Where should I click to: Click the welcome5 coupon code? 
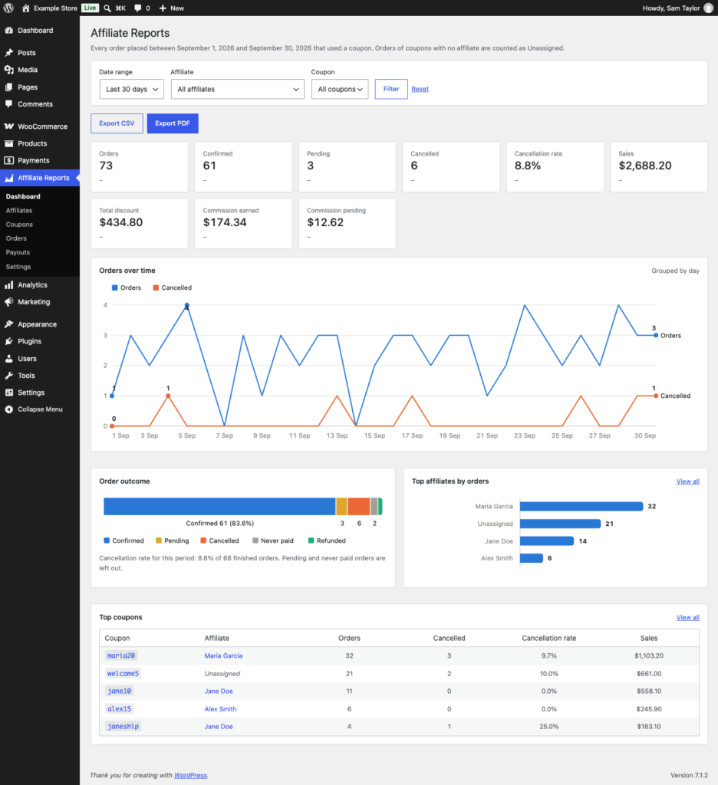pyautogui.click(x=123, y=673)
